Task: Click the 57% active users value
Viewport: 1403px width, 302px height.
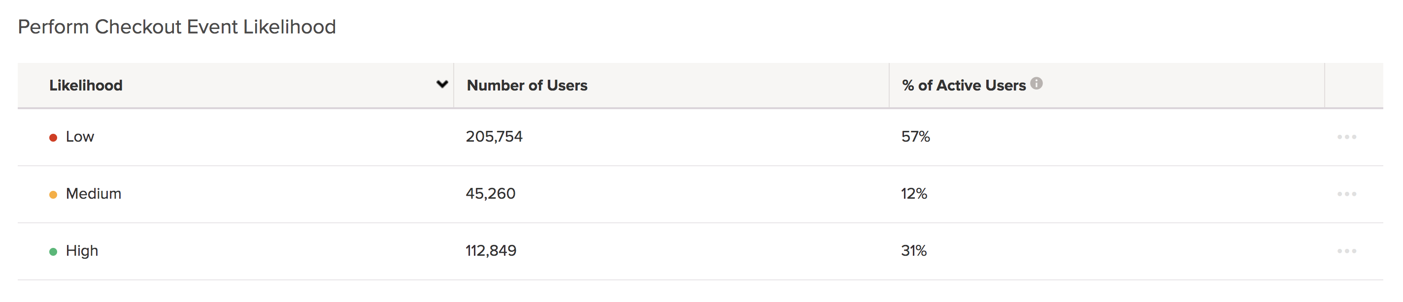Action: 915,137
